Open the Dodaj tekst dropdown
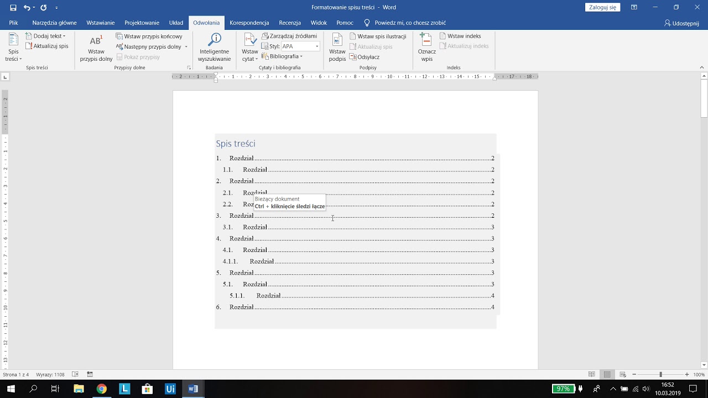This screenshot has height=398, width=708. (45, 36)
